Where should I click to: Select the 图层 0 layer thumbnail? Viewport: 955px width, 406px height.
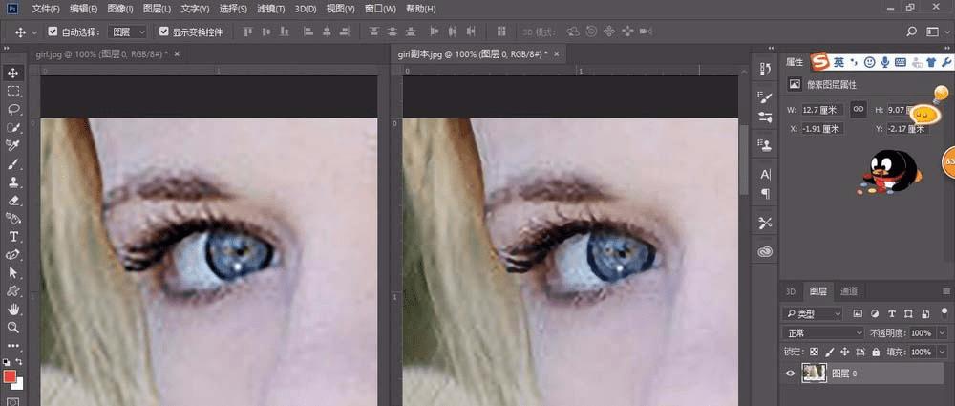[x=814, y=374]
